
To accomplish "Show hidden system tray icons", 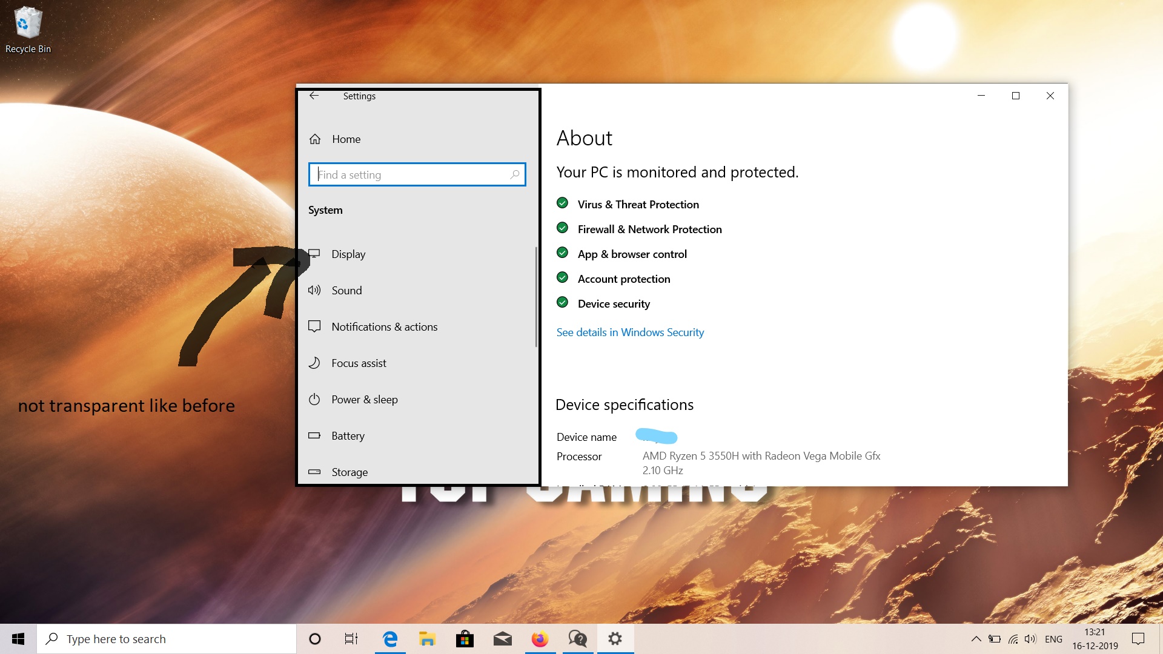I will click(x=976, y=639).
